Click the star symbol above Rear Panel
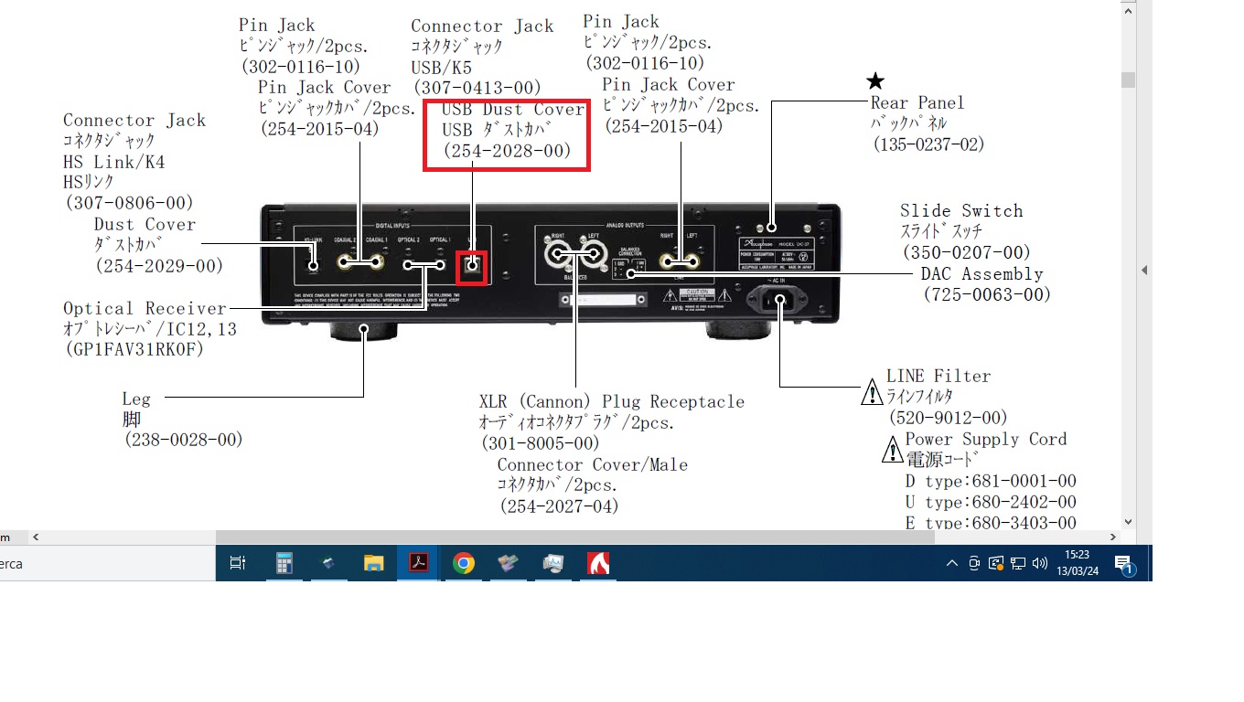The image size is (1244, 702). point(875,81)
